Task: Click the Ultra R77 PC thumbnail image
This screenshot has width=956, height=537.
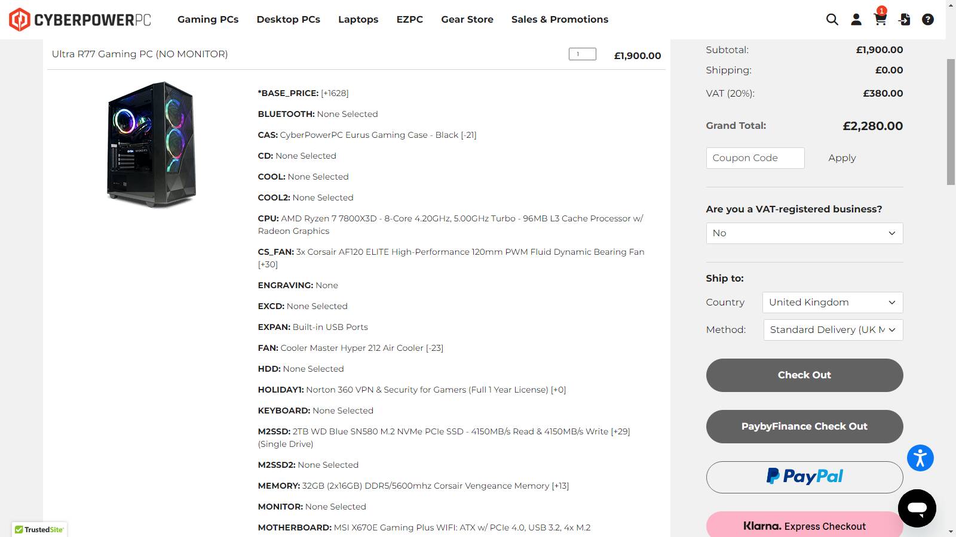Action: point(152,144)
